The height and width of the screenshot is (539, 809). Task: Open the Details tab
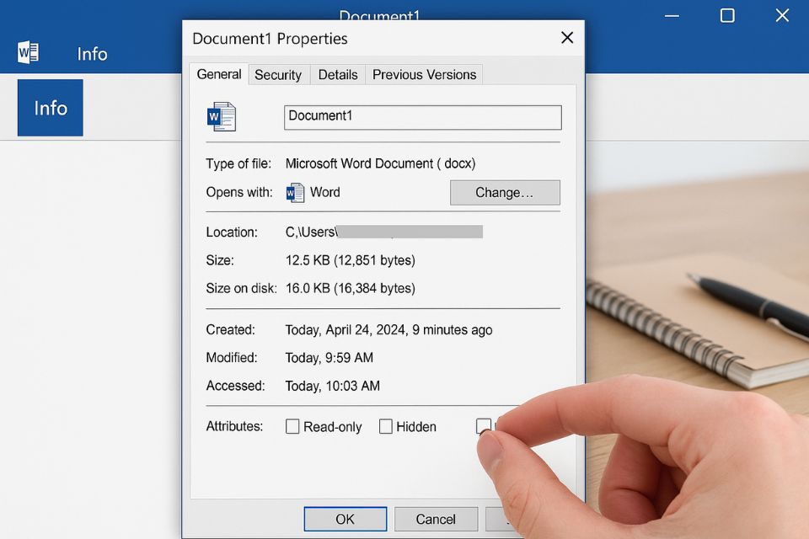tap(337, 74)
